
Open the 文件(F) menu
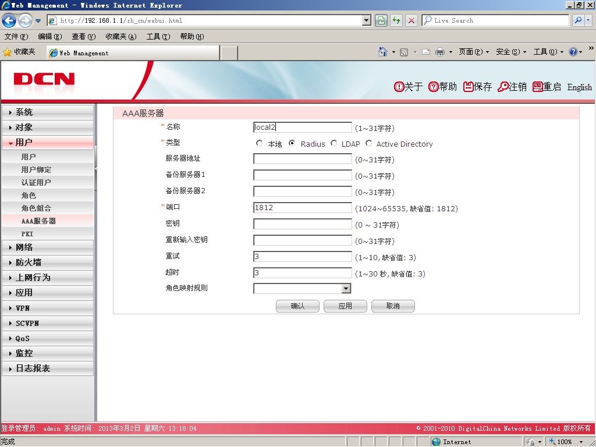pyautogui.click(x=16, y=37)
